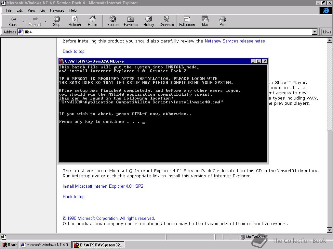Click the 1998 Microsoft Corporation copyright link
The image size is (333, 249).
109,218
